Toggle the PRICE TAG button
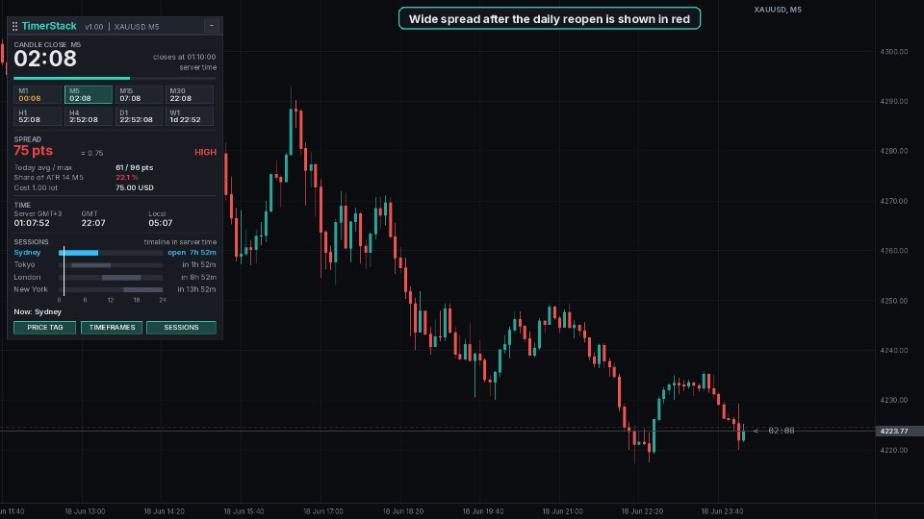This screenshot has width=924, height=519. pyautogui.click(x=45, y=327)
